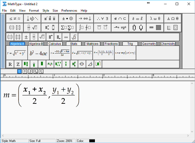
Task: Open the File menu
Action: tap(5, 11)
